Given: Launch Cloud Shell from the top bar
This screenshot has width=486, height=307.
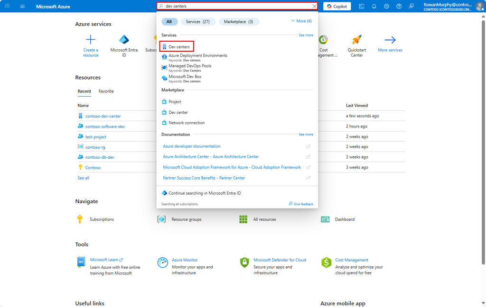Looking at the screenshot, I should [x=361, y=6].
